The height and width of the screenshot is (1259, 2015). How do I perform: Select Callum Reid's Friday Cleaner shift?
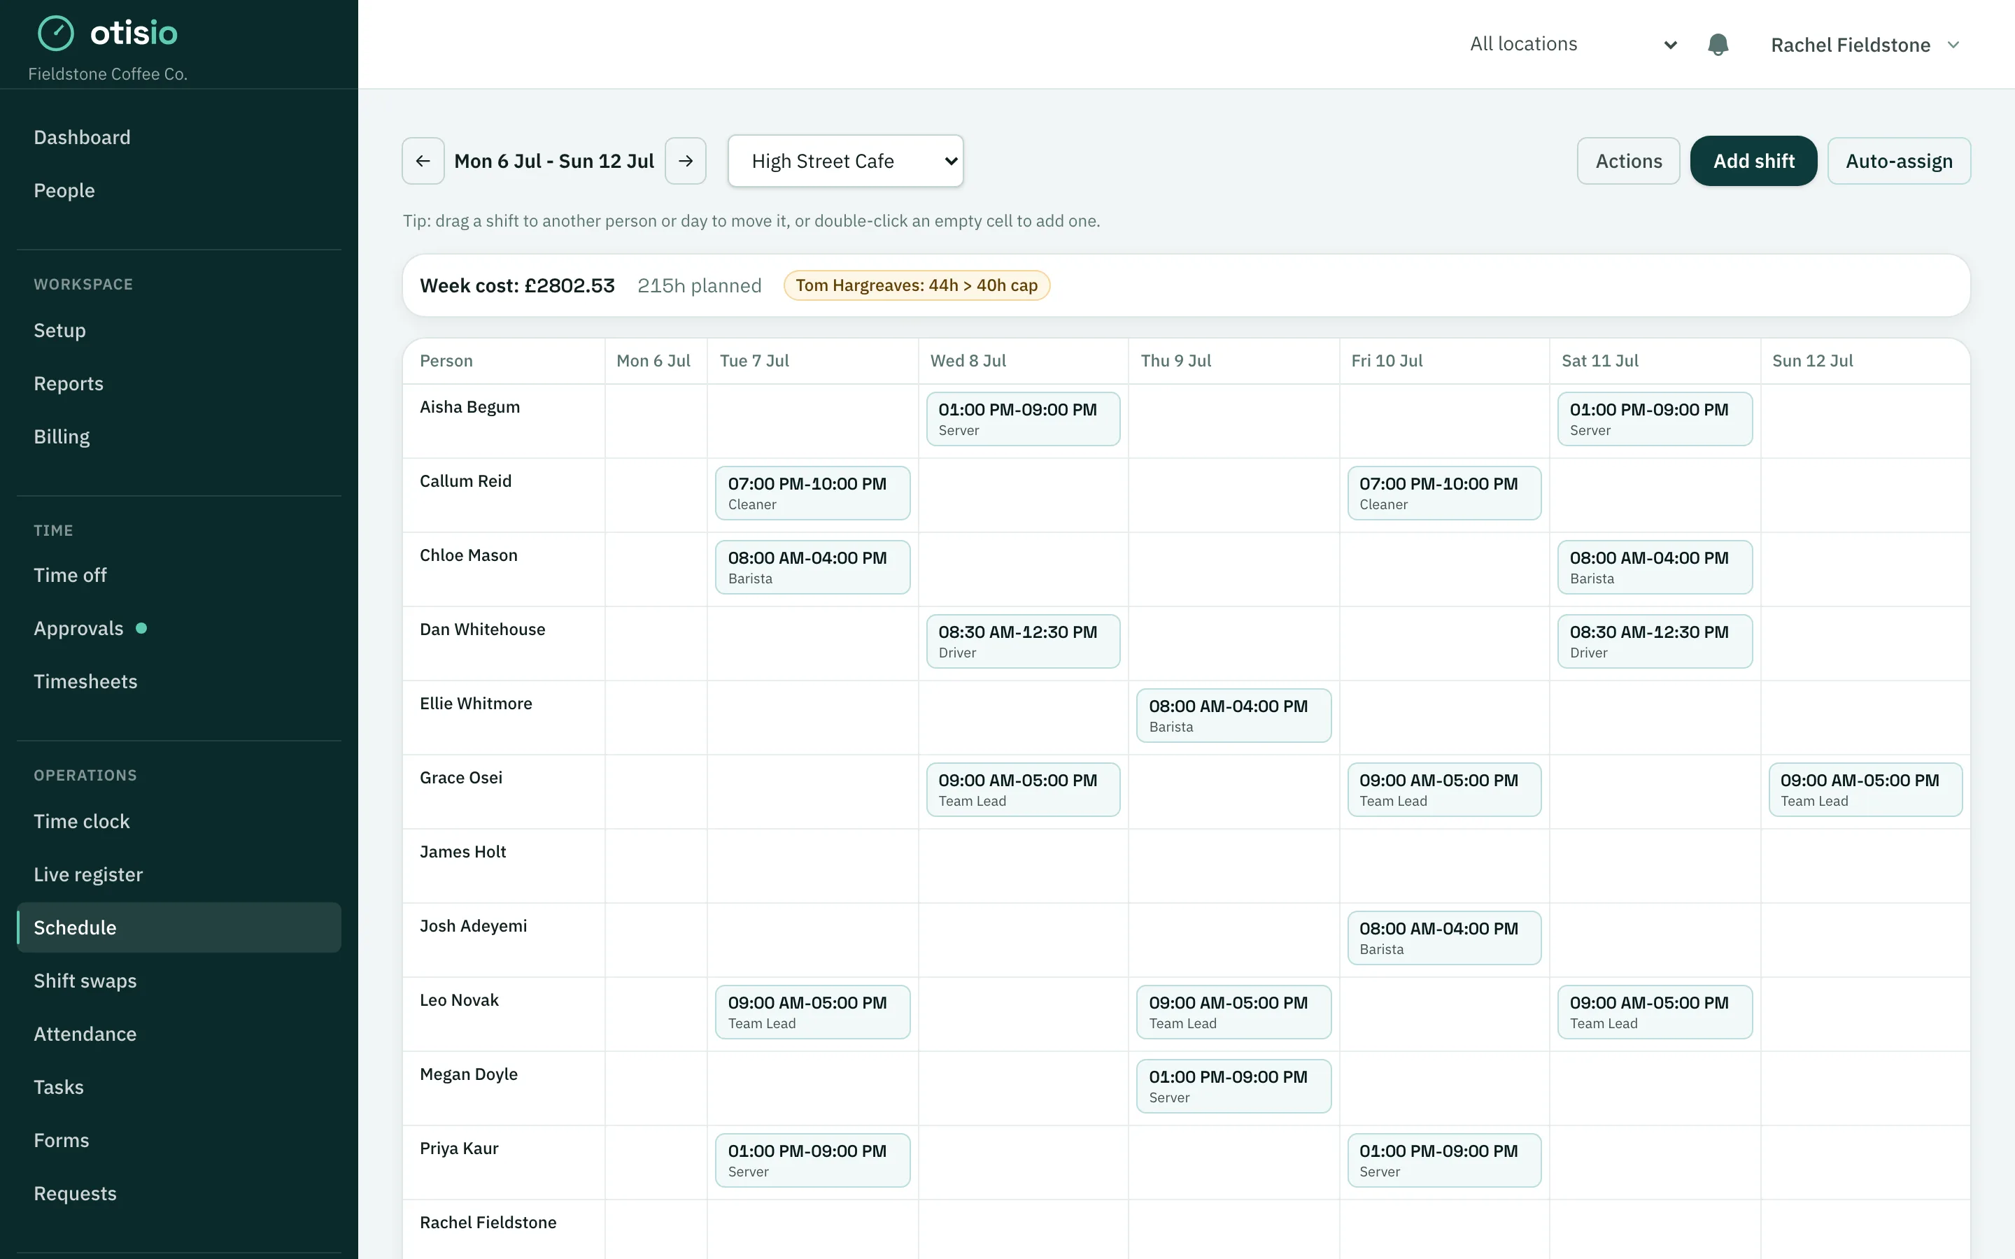1444,493
